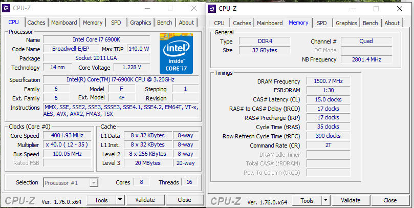Click the Broadwell-E/EP code name value
414x208 pixels.
[71, 49]
